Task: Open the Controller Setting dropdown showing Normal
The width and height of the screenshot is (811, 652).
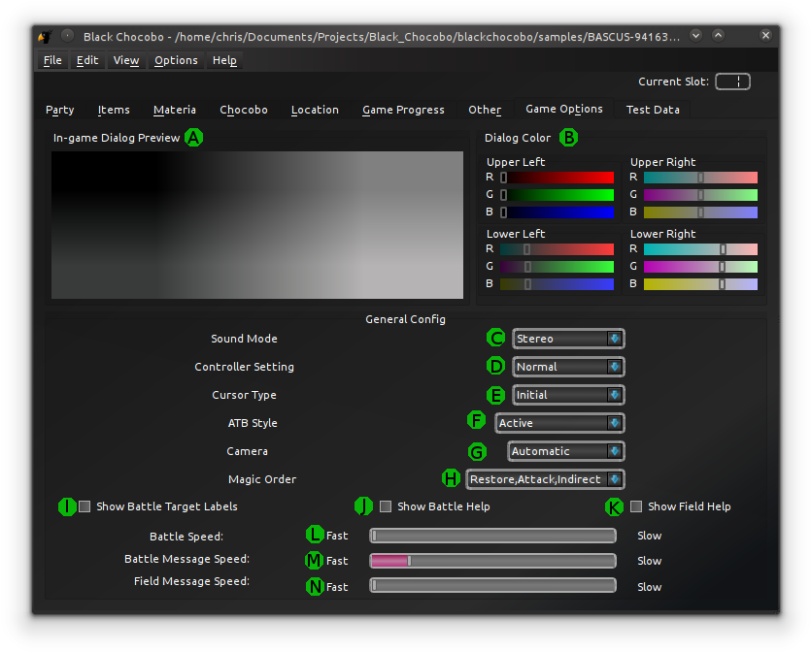Action: click(568, 366)
